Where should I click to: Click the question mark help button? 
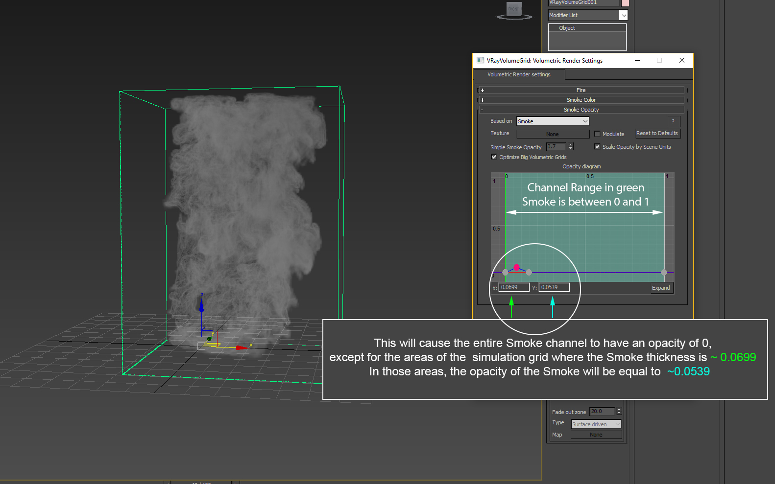click(674, 121)
